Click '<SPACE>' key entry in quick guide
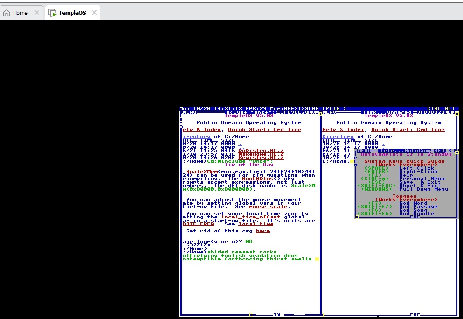Screen dimensions: 463x319 377,168
